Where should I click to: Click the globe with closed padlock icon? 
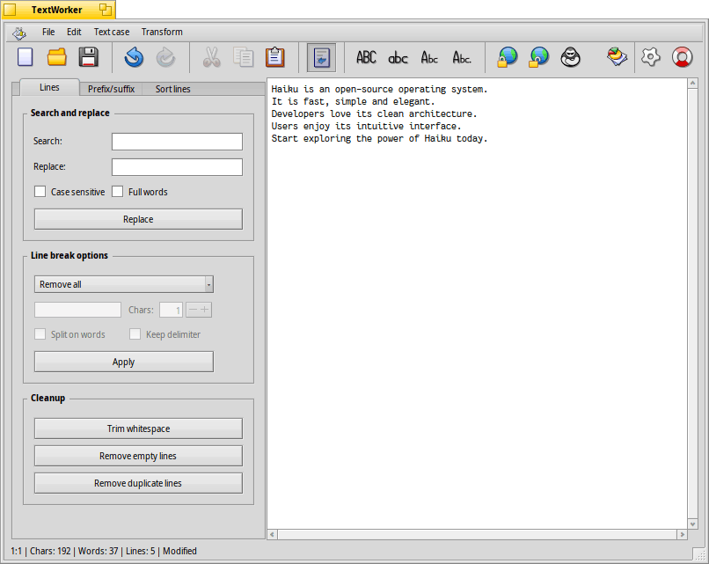507,57
